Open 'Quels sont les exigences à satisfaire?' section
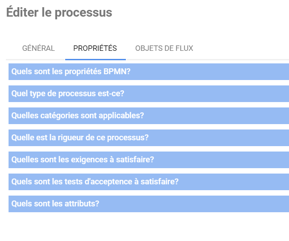The image size is (289, 241). coord(148,160)
